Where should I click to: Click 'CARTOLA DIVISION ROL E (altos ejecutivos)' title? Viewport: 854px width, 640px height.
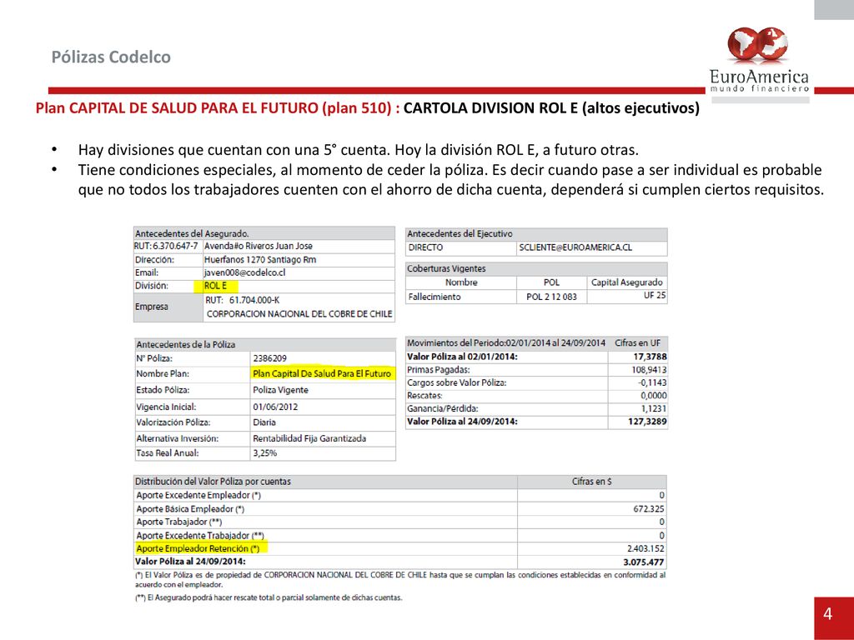point(551,107)
